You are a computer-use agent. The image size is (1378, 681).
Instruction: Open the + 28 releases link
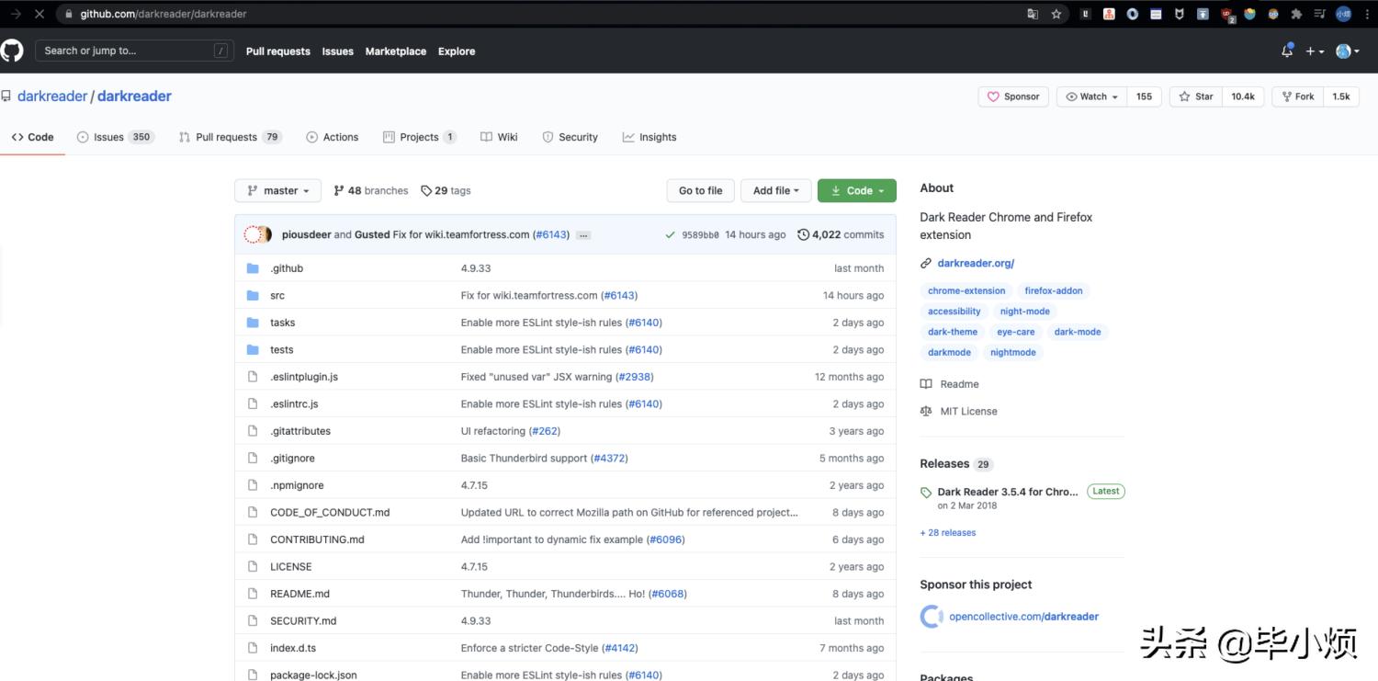948,533
